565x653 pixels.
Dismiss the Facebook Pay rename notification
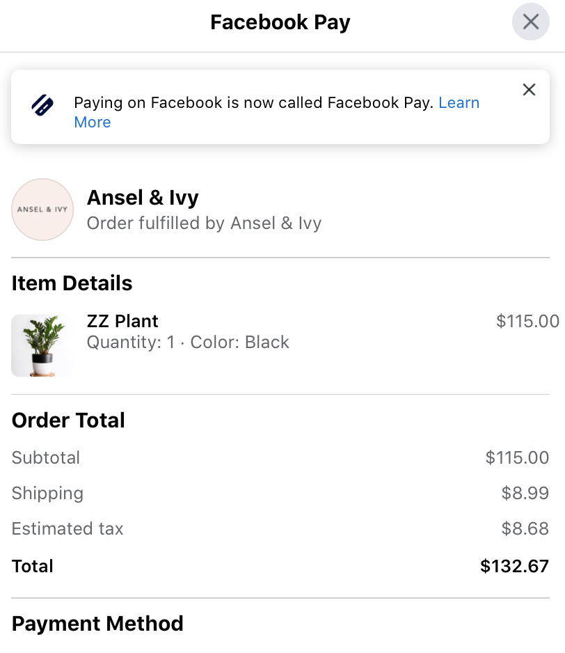(529, 90)
